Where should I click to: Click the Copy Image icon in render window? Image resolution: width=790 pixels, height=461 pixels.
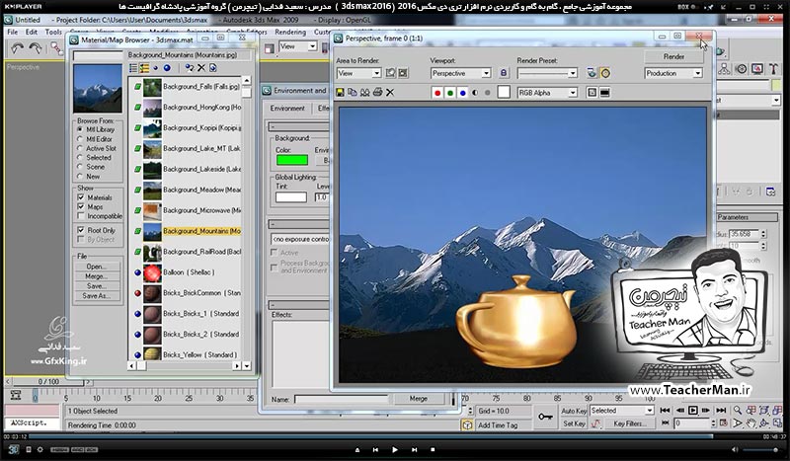pos(353,92)
